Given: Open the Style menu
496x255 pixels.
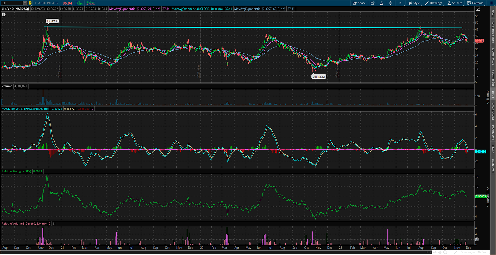Looking at the screenshot, I should coord(415,3).
